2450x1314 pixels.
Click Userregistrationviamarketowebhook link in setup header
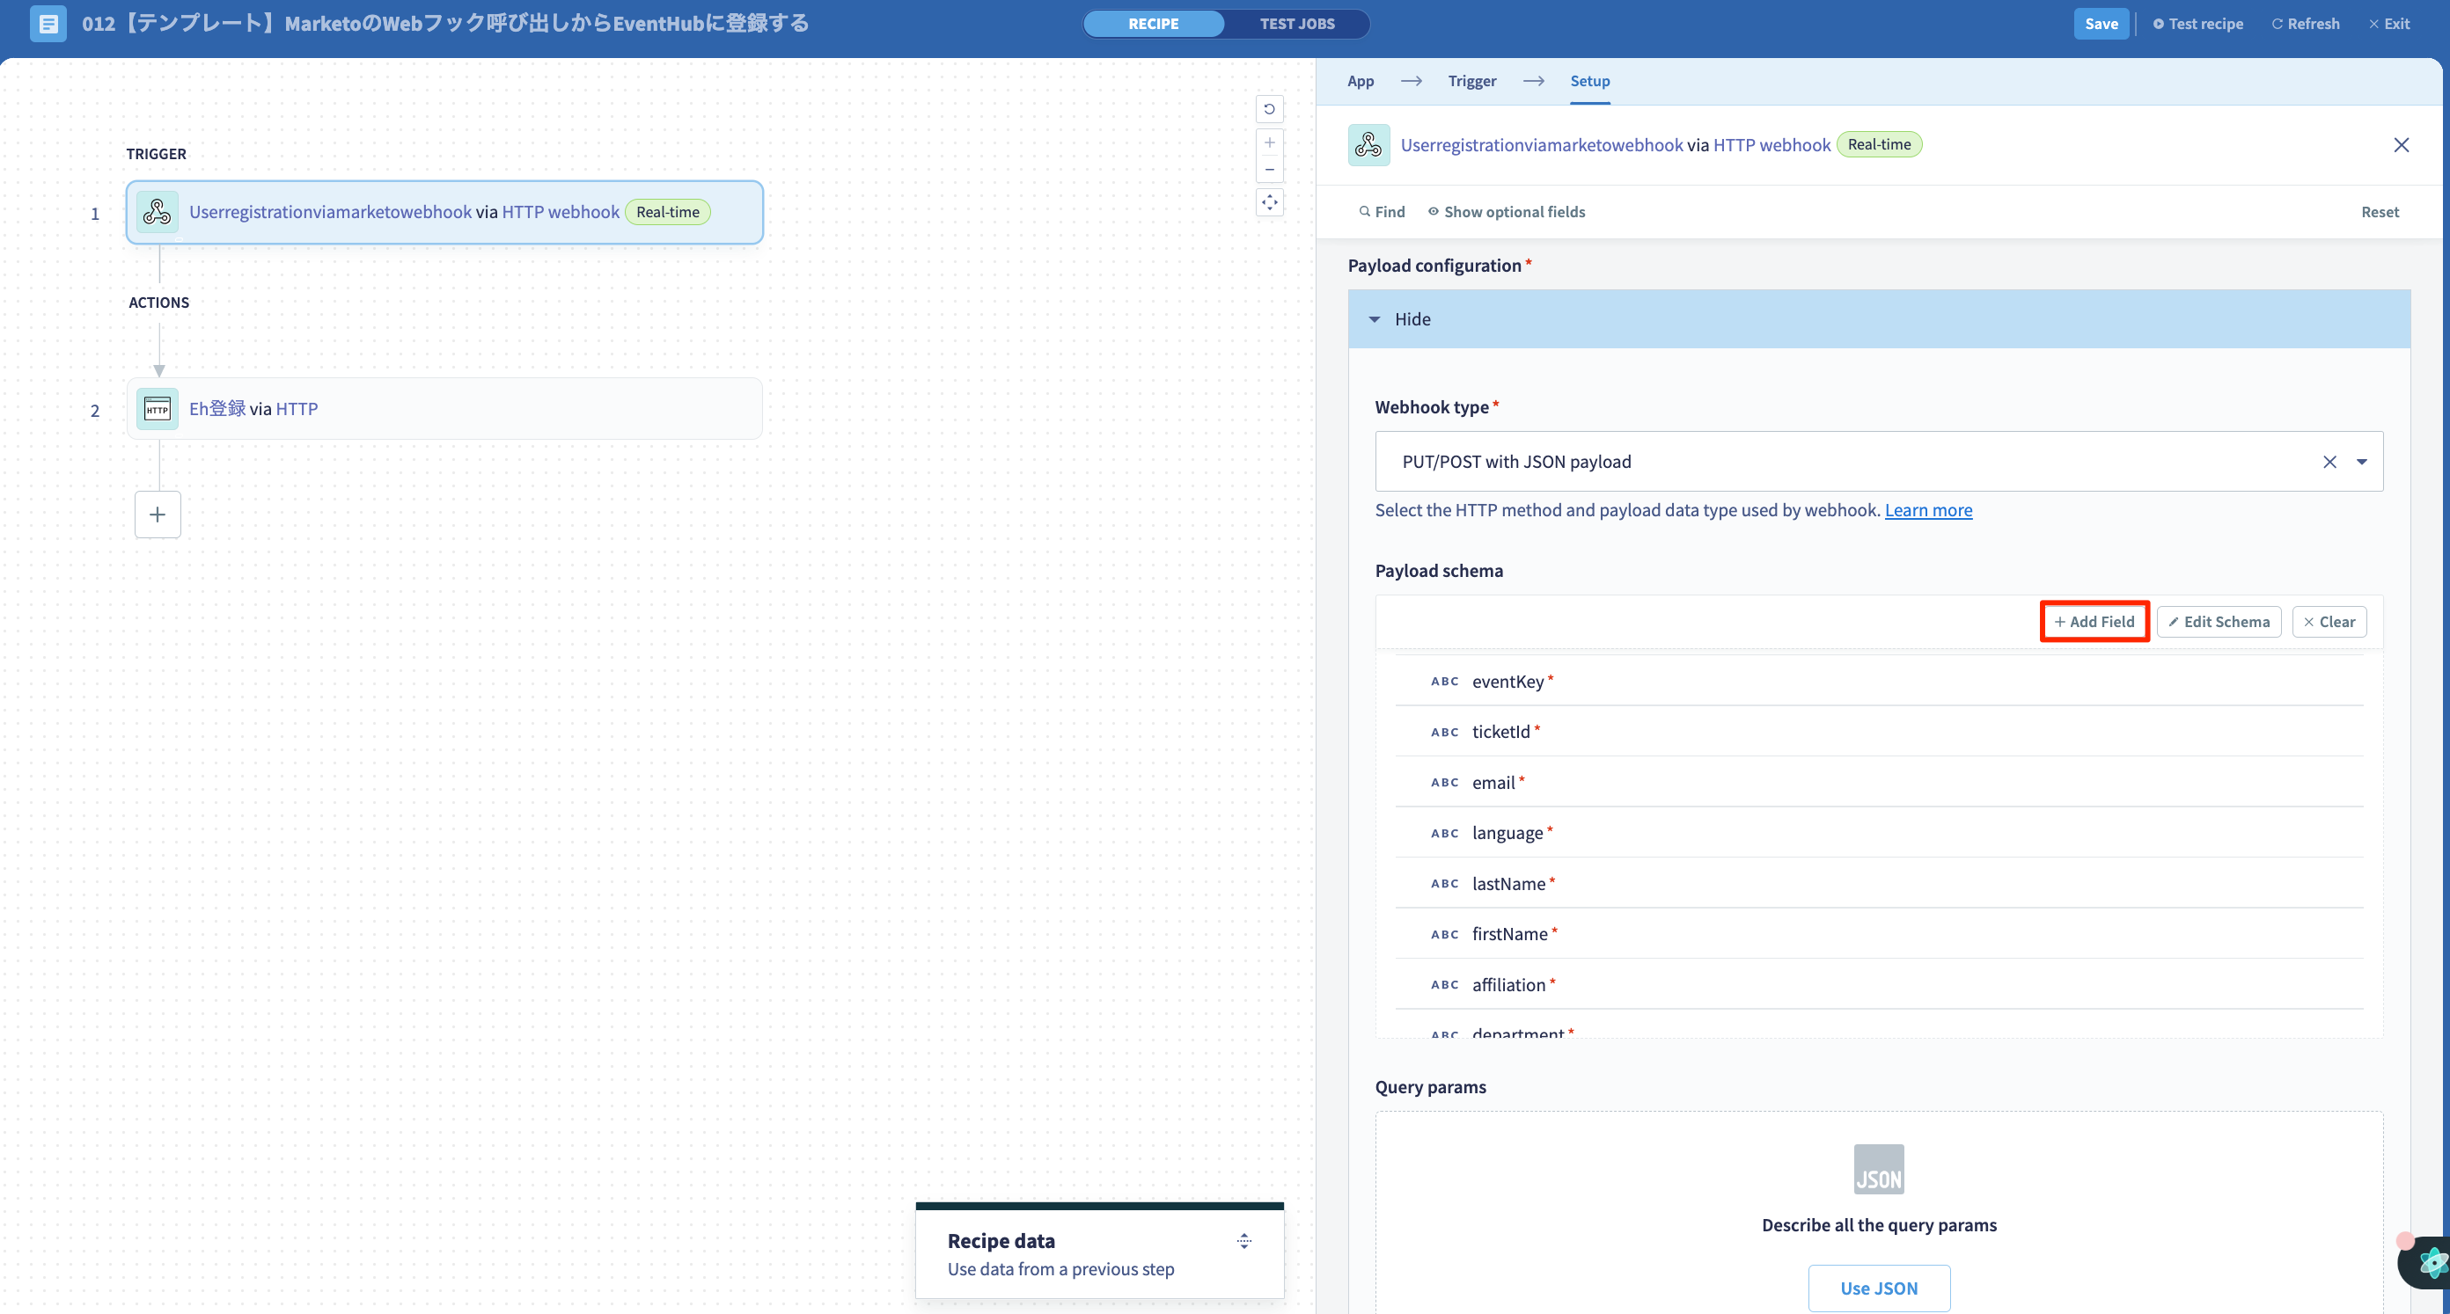pos(1542,144)
